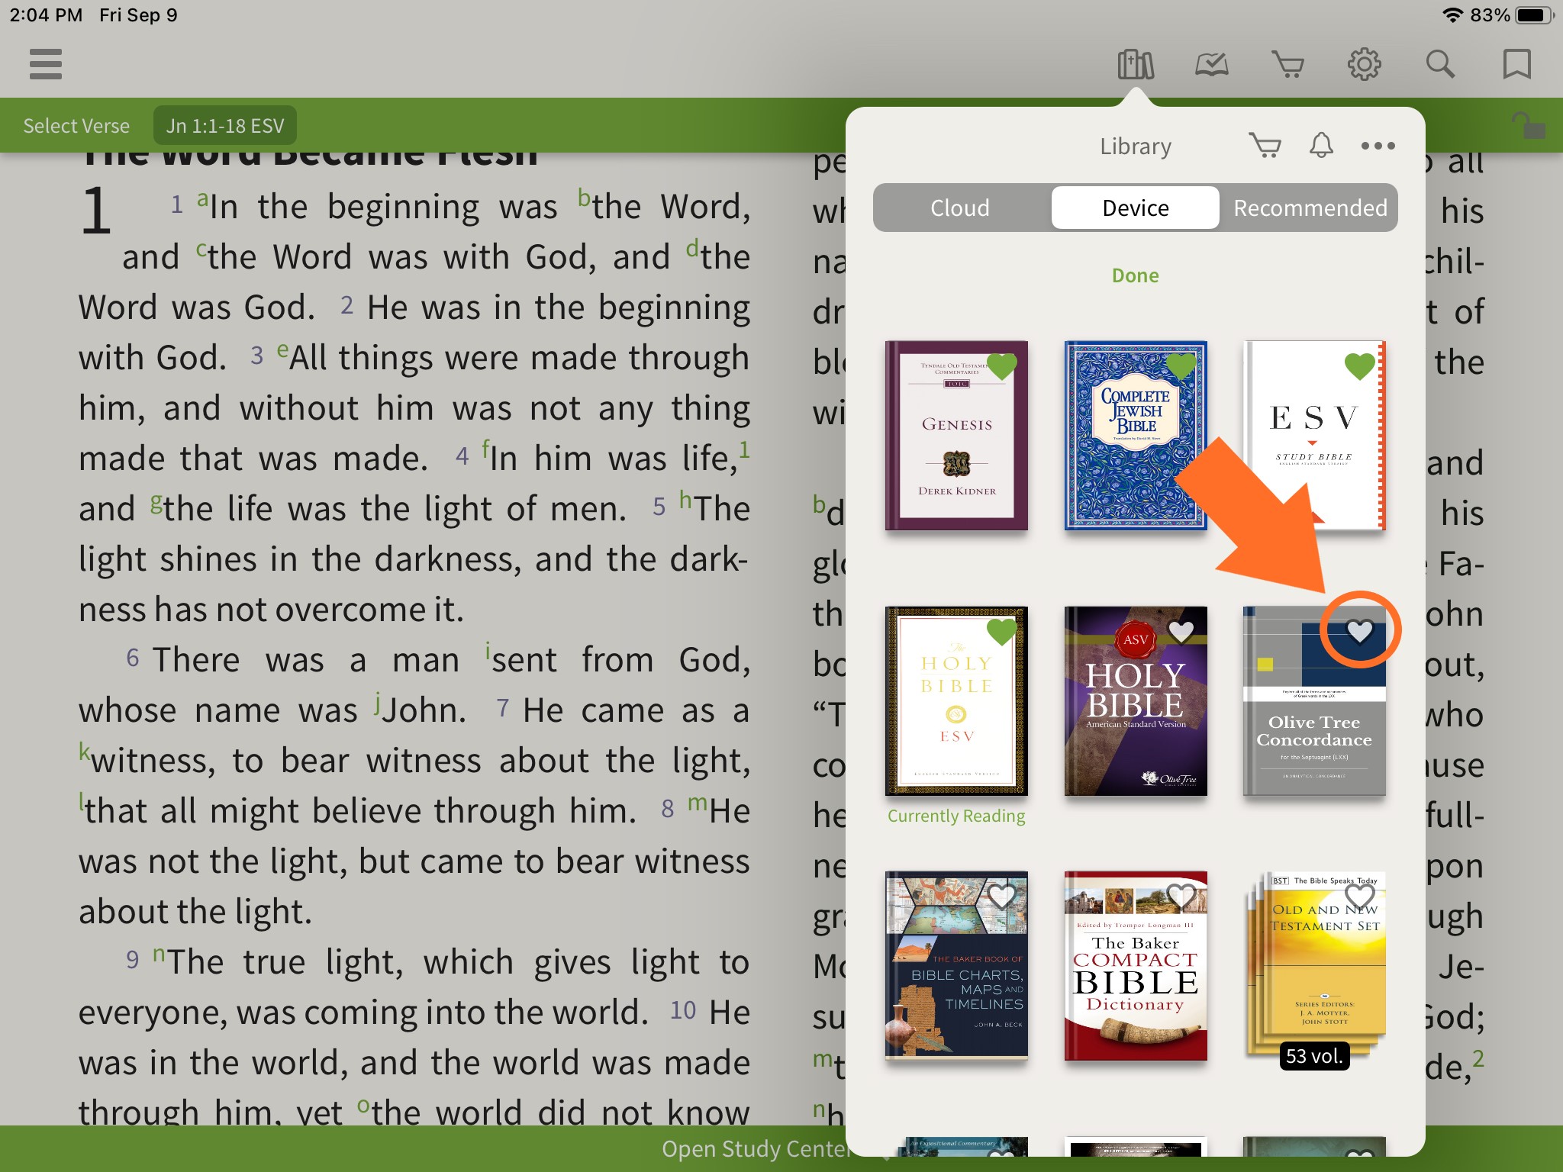
Task: Select the Device tab
Action: 1136,208
